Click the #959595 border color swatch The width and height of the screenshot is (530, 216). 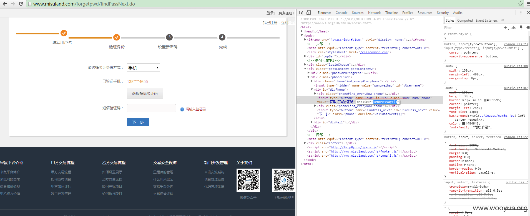pyautogui.click(x=485, y=100)
